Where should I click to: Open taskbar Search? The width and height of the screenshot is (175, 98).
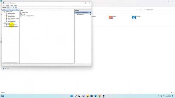coord(75,96)
